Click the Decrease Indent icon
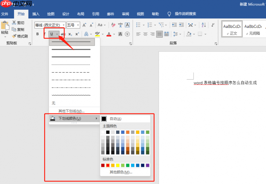 tap(174, 25)
